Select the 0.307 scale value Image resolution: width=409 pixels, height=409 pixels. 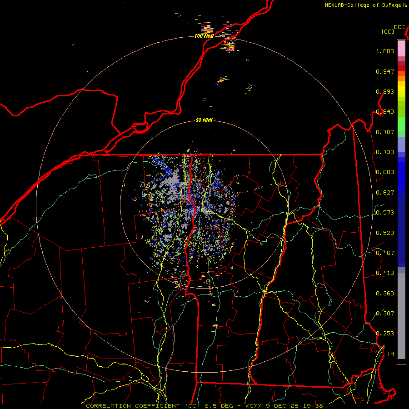point(385,313)
